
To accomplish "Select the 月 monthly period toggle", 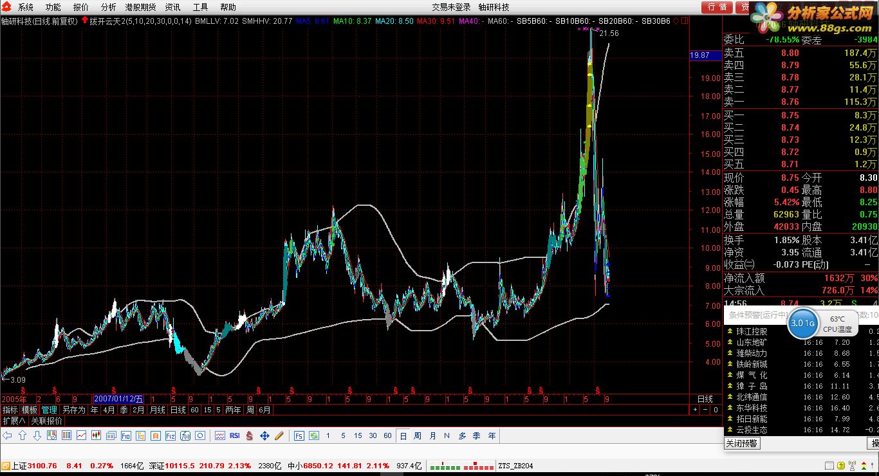I will [x=432, y=435].
